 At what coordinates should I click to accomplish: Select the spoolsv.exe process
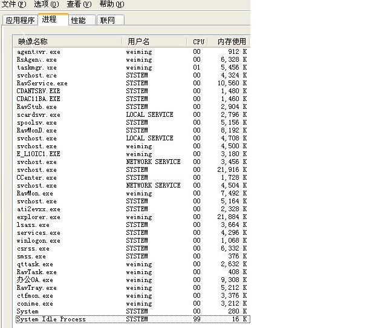point(132,123)
